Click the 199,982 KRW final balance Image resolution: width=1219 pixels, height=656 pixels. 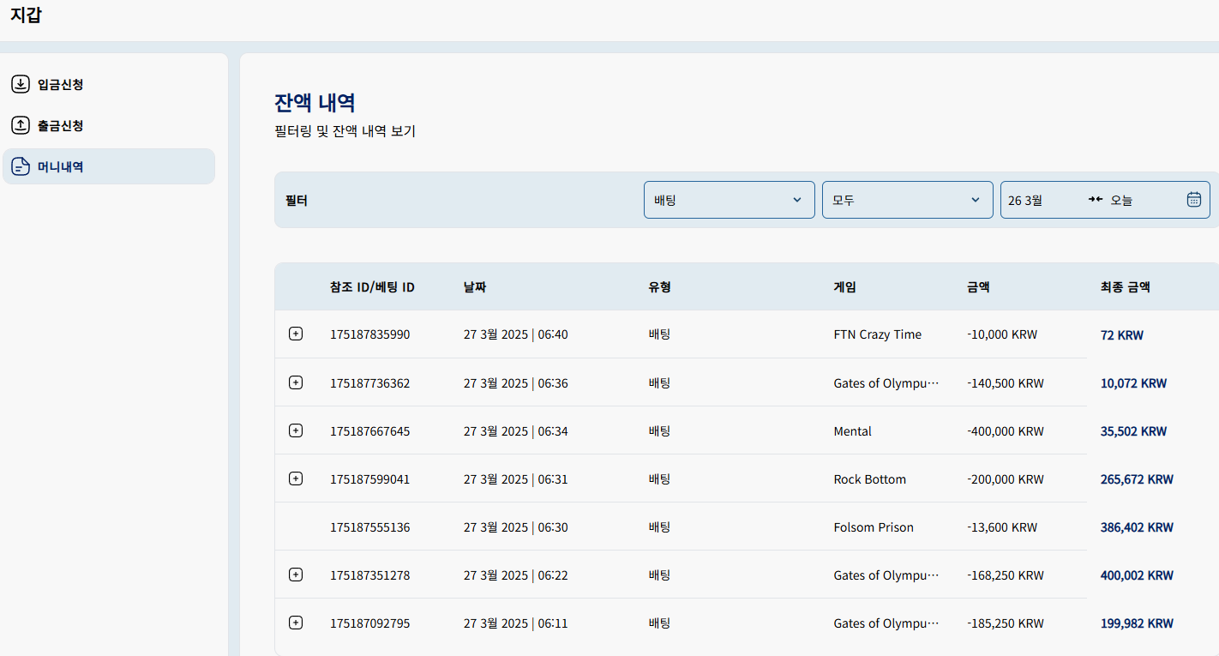pyautogui.click(x=1138, y=623)
